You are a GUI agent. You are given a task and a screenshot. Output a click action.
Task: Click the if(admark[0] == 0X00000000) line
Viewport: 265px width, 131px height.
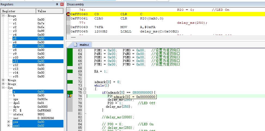tap(129, 92)
